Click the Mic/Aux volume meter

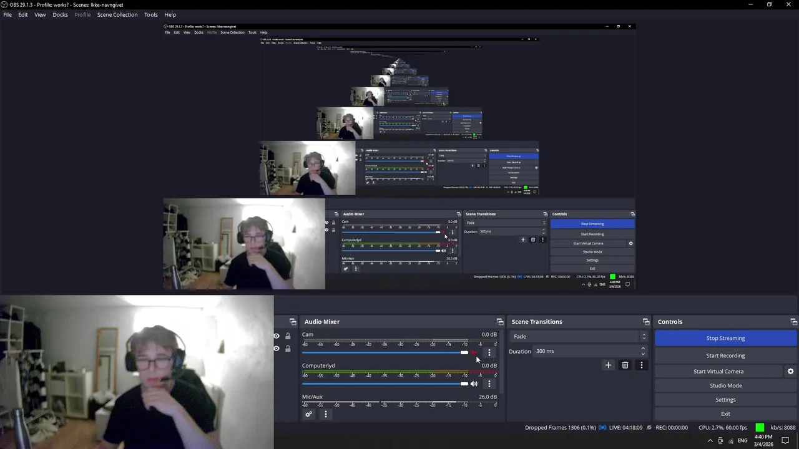399,402
